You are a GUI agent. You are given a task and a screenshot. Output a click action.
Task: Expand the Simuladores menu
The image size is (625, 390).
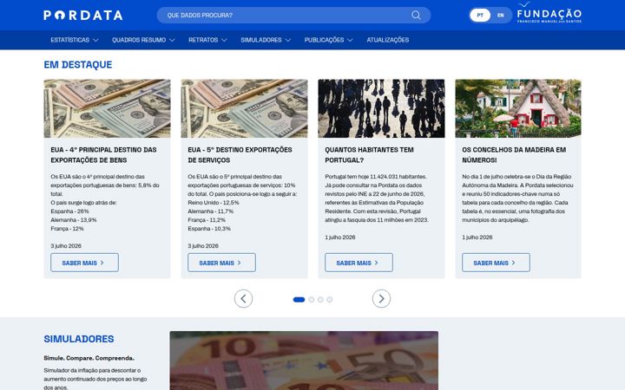coord(266,40)
